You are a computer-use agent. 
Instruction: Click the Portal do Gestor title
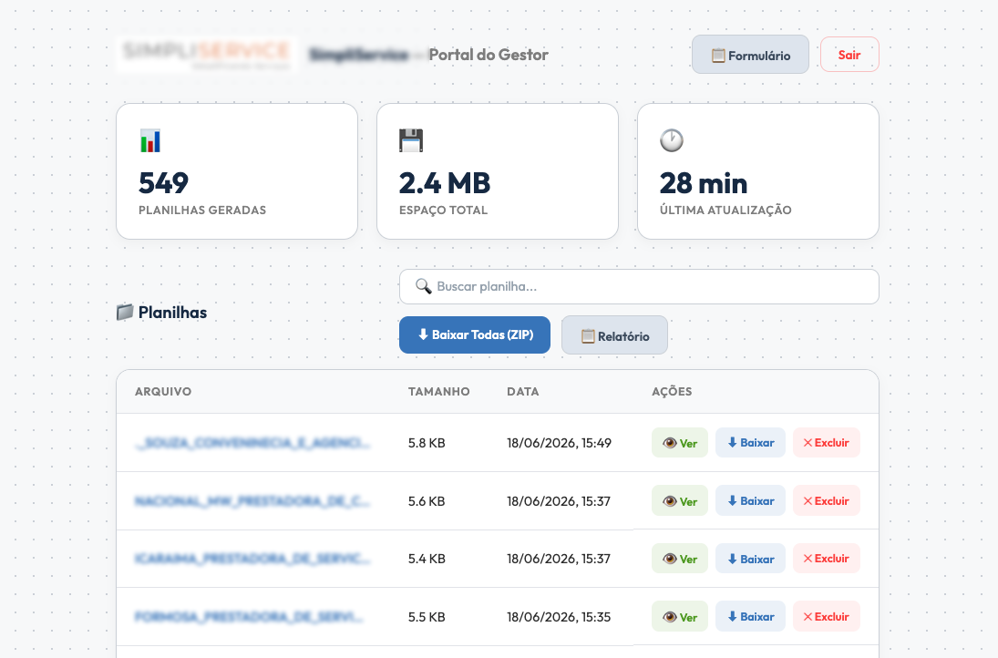point(489,55)
